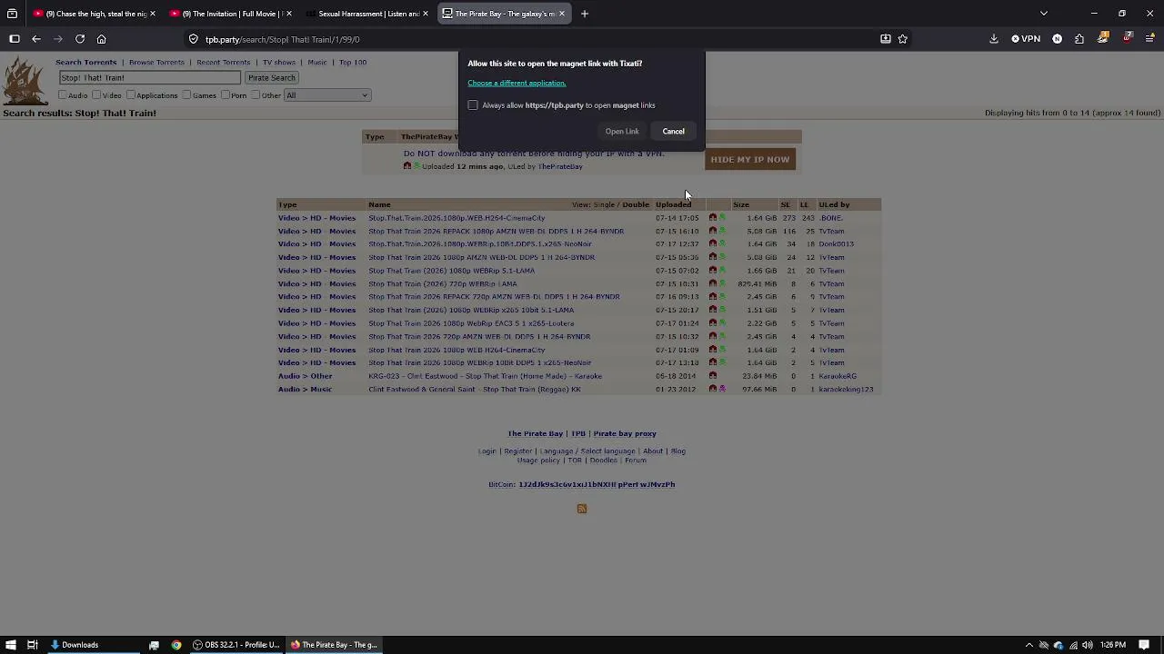The height and width of the screenshot is (654, 1164).
Task: Click the RSS feed icon
Action: (582, 509)
